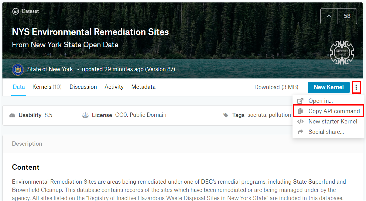Click the title NYS Environmental Remediation Sites
This screenshot has height=201, width=366.
click(x=91, y=32)
